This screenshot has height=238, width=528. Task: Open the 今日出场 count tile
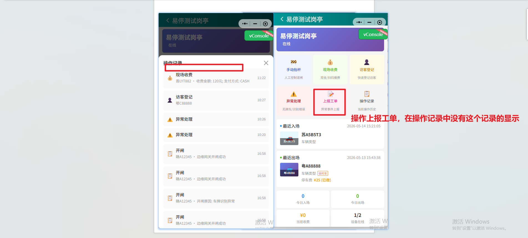[357, 199]
